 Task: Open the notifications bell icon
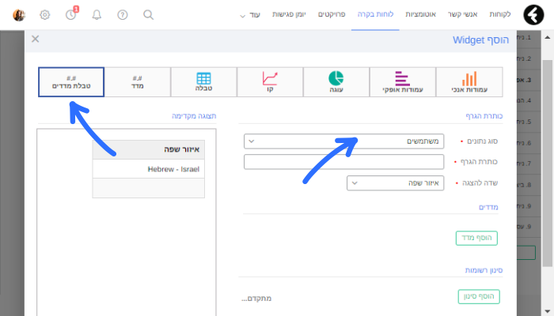coord(97,15)
